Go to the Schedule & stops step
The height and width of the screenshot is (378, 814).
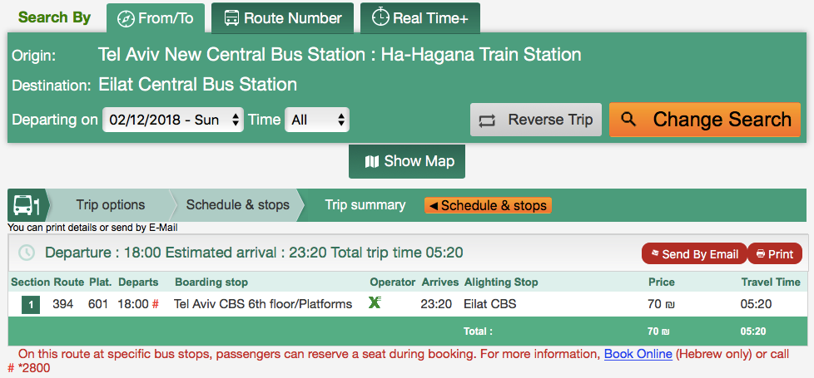click(238, 205)
